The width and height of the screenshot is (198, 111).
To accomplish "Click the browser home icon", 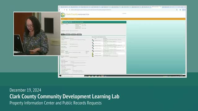I will [x=67, y=10].
